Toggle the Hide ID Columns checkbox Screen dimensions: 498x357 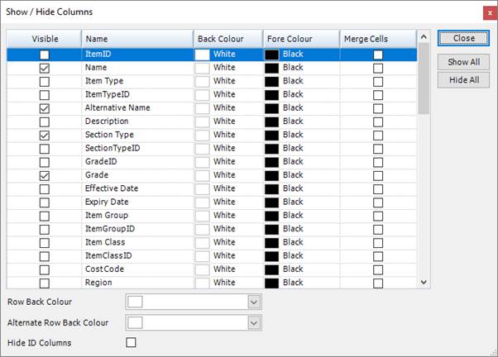click(131, 342)
